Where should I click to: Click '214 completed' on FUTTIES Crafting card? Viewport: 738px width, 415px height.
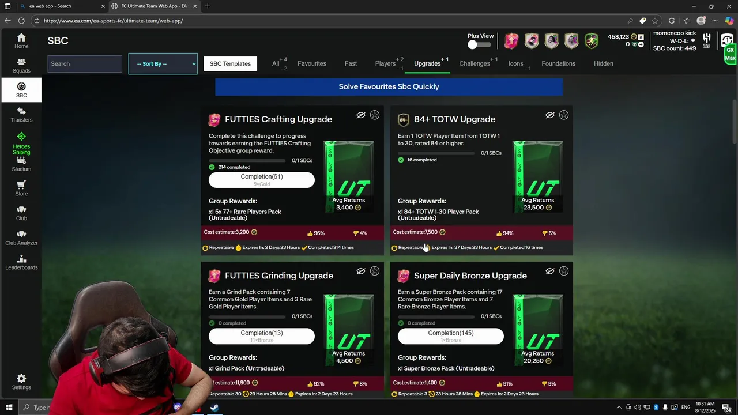click(234, 167)
